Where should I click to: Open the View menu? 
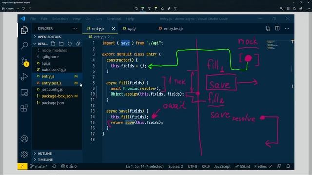pos(77,19)
